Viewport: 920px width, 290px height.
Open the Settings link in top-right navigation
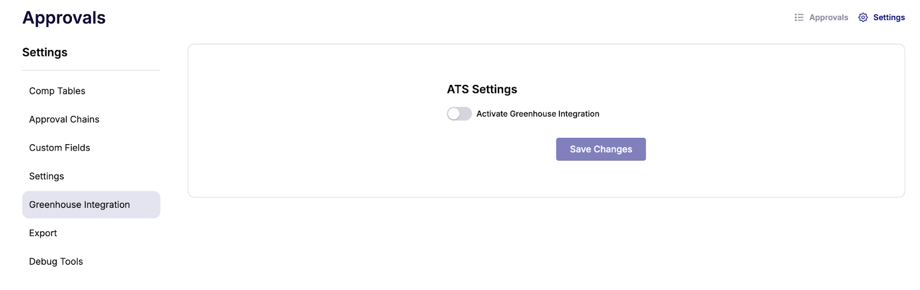[x=889, y=17]
